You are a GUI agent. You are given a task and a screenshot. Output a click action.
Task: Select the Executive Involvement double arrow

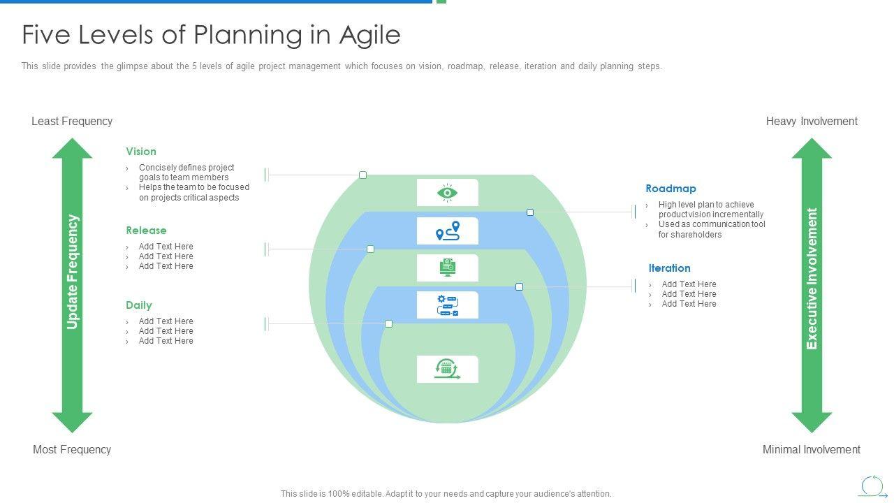812,285
